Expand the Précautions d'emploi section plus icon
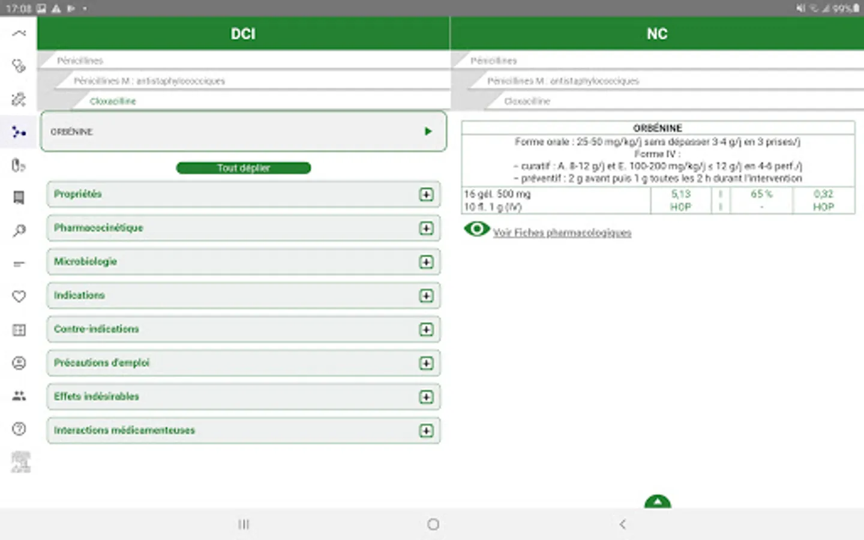The height and width of the screenshot is (540, 864). [x=426, y=363]
